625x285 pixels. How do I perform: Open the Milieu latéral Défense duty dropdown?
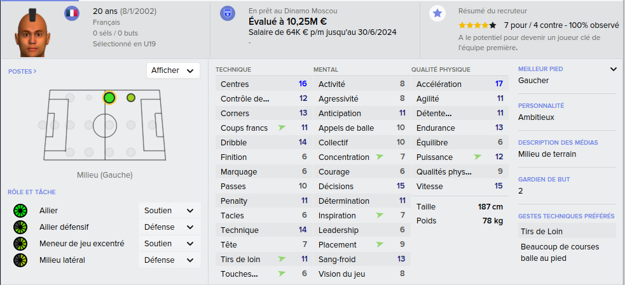(169, 260)
